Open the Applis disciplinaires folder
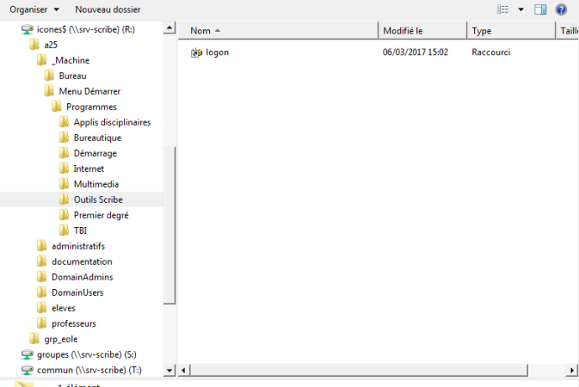The image size is (579, 387). click(112, 122)
